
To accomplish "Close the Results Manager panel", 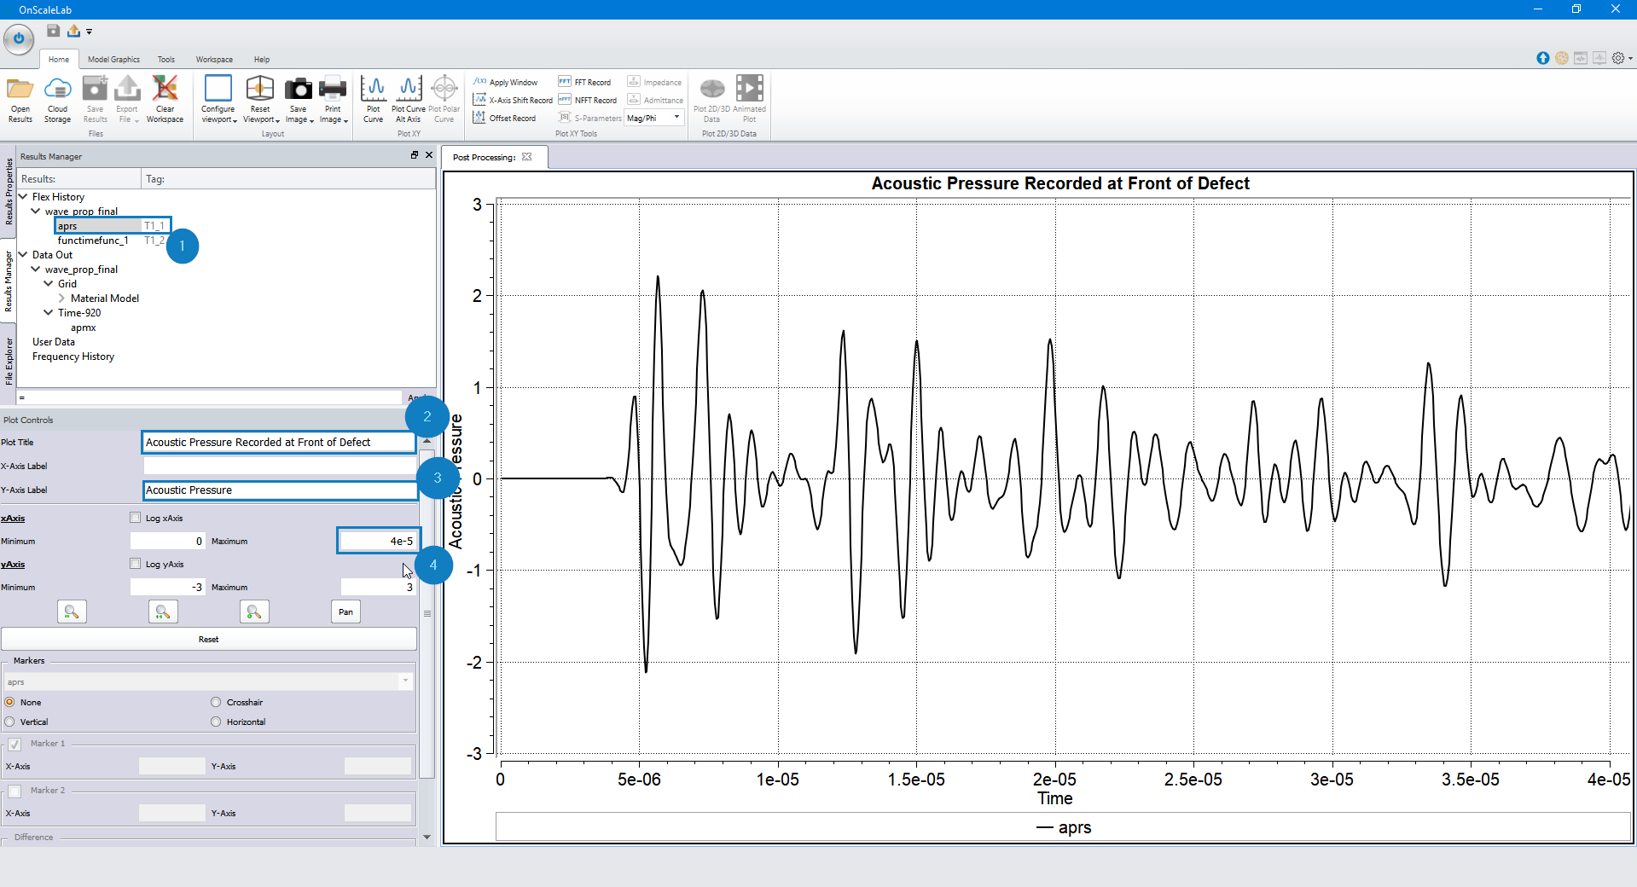I will coord(429,155).
